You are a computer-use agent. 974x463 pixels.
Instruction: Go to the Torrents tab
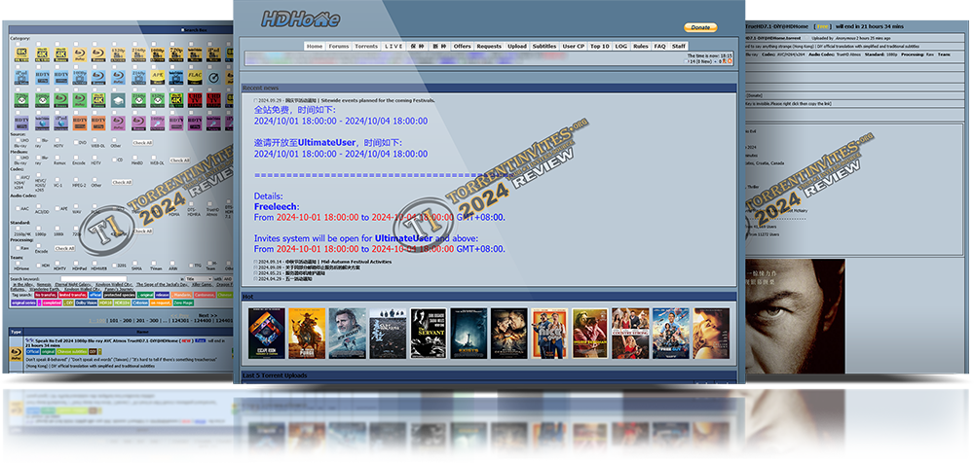tap(366, 46)
